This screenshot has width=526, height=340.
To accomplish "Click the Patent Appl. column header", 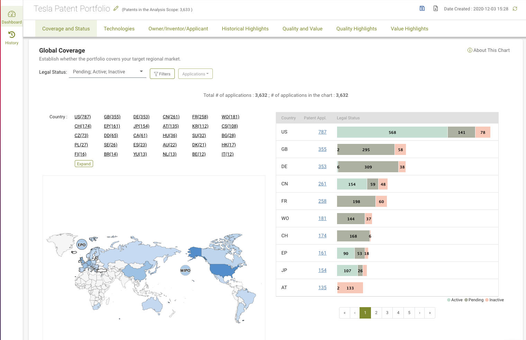I will pyautogui.click(x=315, y=118).
